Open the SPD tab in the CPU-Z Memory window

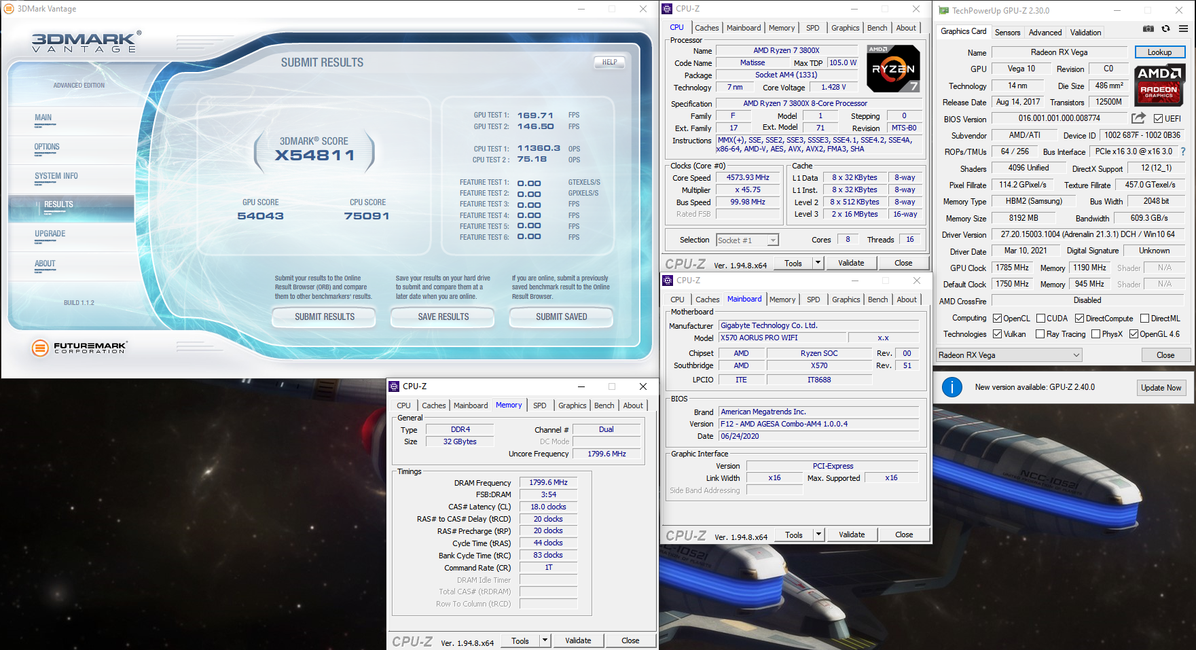coord(539,405)
